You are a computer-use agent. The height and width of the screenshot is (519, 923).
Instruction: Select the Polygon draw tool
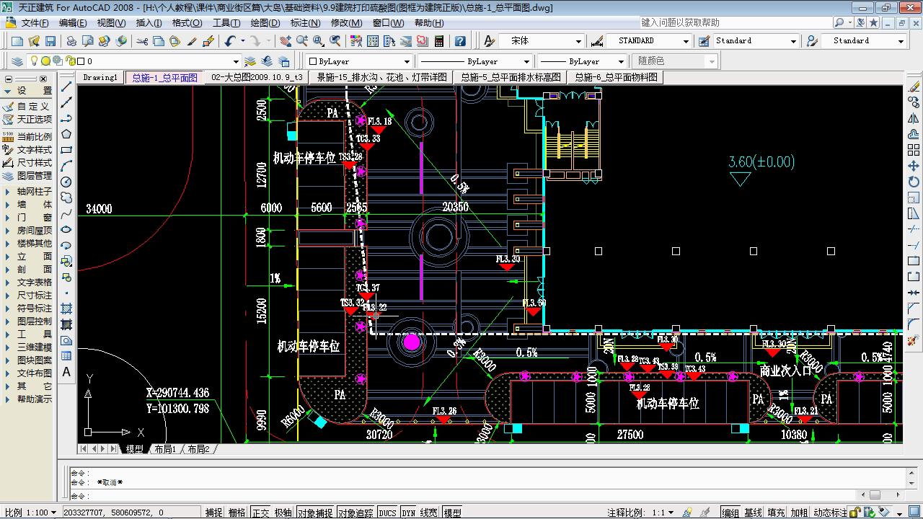coord(66,134)
